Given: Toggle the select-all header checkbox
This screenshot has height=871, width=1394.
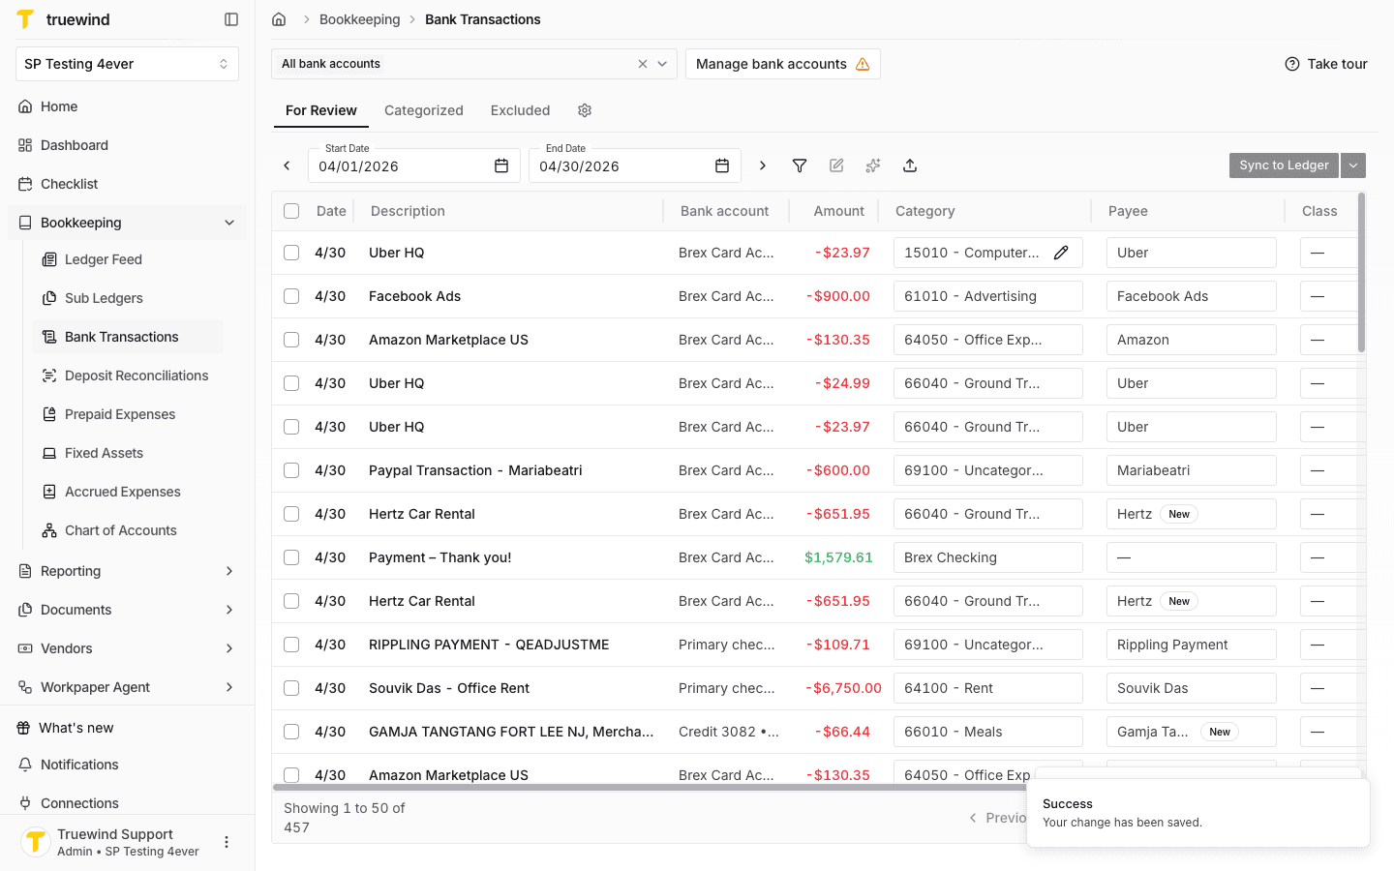Looking at the screenshot, I should point(291,211).
